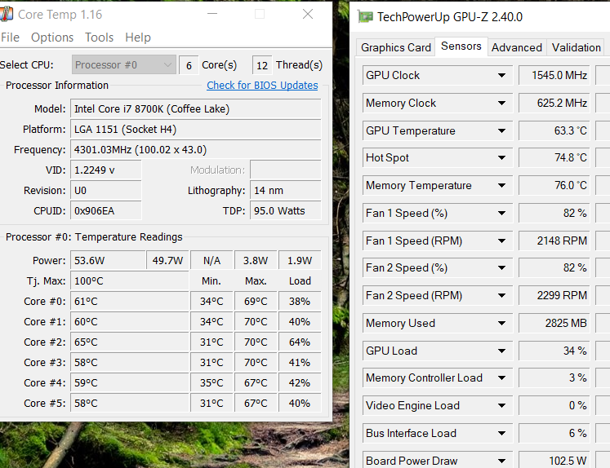
Task: Open the Help menu in Core Temp
Action: point(138,38)
